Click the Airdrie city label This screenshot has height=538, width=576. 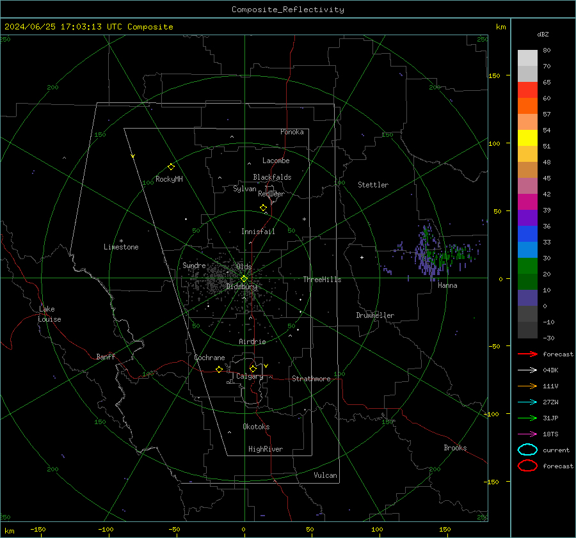(252, 342)
